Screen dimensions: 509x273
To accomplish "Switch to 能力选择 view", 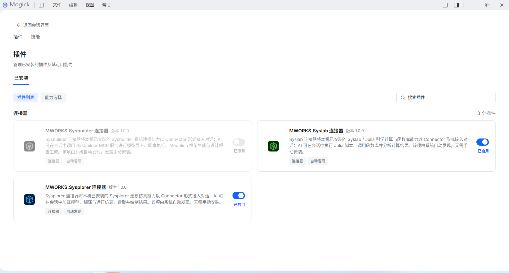I will coord(53,98).
